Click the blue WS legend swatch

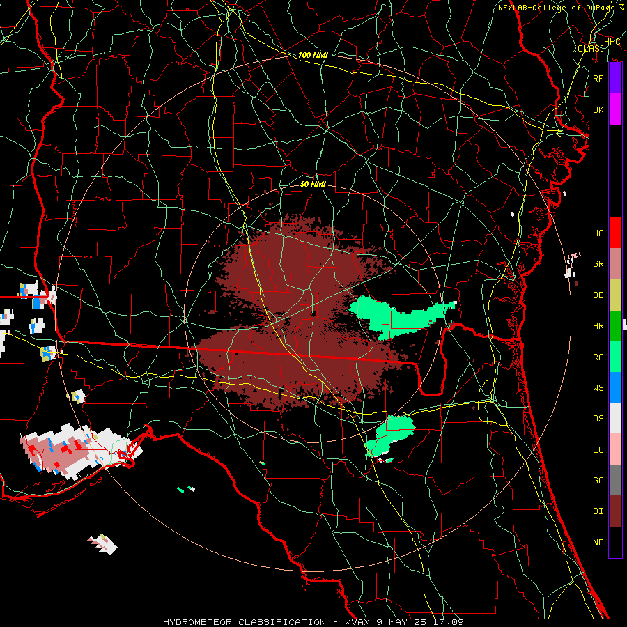coord(615,387)
